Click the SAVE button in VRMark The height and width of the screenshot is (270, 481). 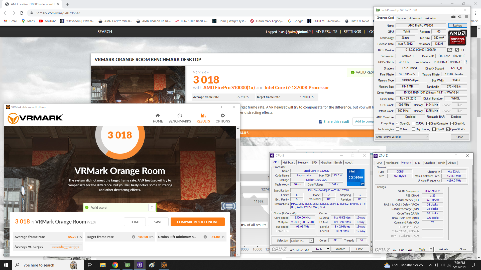pos(158,222)
